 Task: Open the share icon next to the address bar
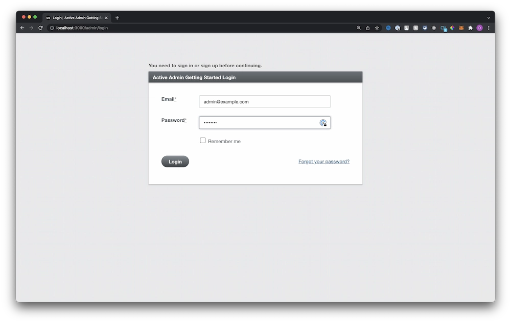click(368, 28)
